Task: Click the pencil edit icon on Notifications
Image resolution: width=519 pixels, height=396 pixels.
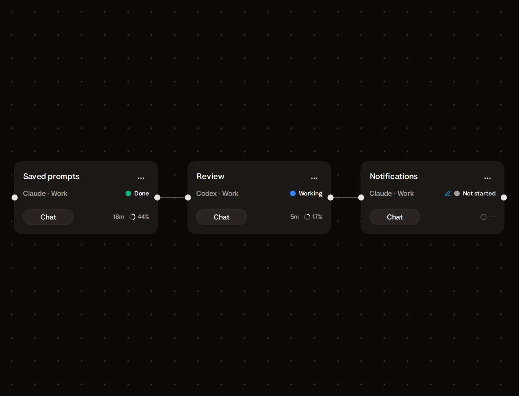Action: pos(448,194)
